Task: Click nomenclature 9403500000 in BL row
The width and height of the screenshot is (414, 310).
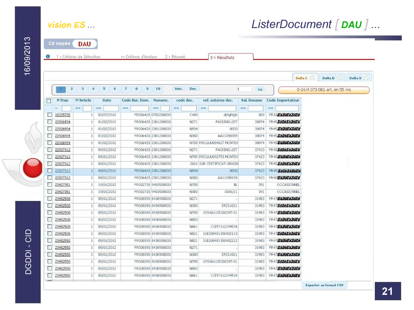Action: pyautogui.click(x=161, y=185)
